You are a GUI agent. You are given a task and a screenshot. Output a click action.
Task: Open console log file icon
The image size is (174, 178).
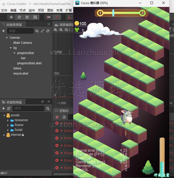pos(64,117)
